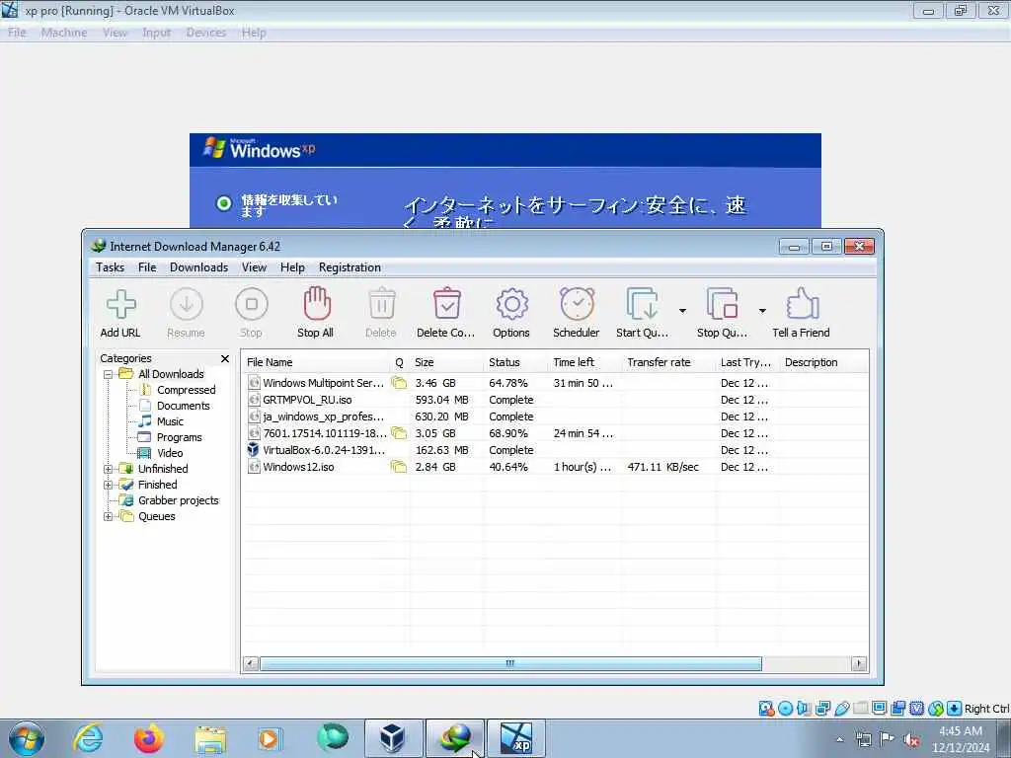The width and height of the screenshot is (1011, 758).
Task: Click the queue icon on the Windows12.iso row
Action: click(x=399, y=467)
